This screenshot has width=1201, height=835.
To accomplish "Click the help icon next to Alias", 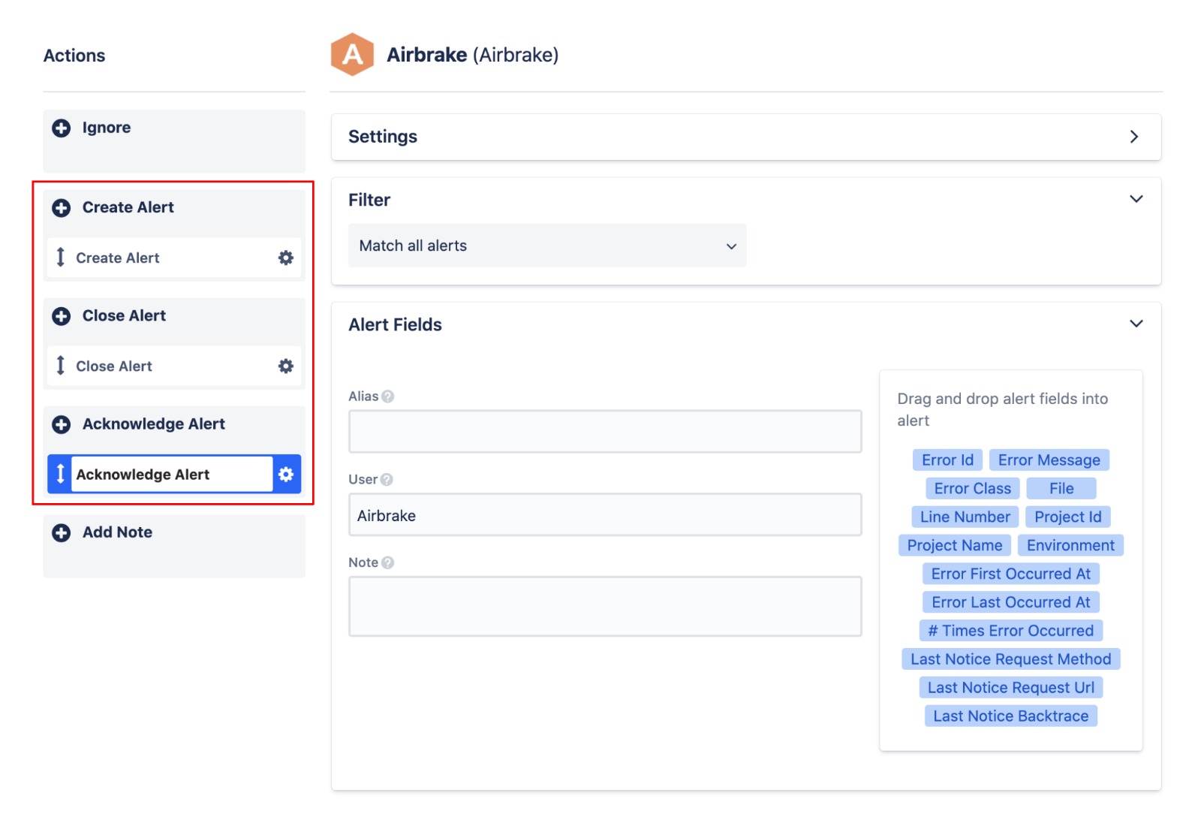I will click(387, 396).
